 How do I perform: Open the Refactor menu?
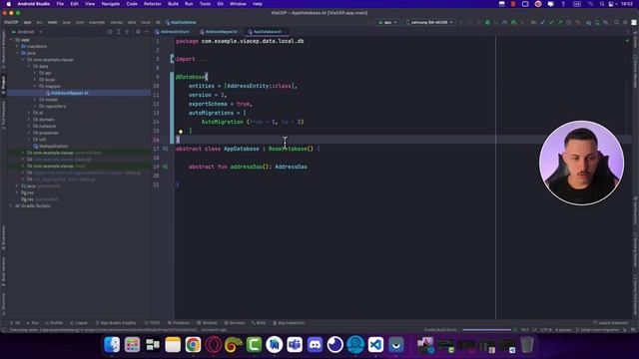(153, 4)
